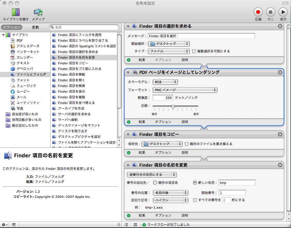
Task: Select 新しい名前 radio button
Action: (x=195, y=183)
